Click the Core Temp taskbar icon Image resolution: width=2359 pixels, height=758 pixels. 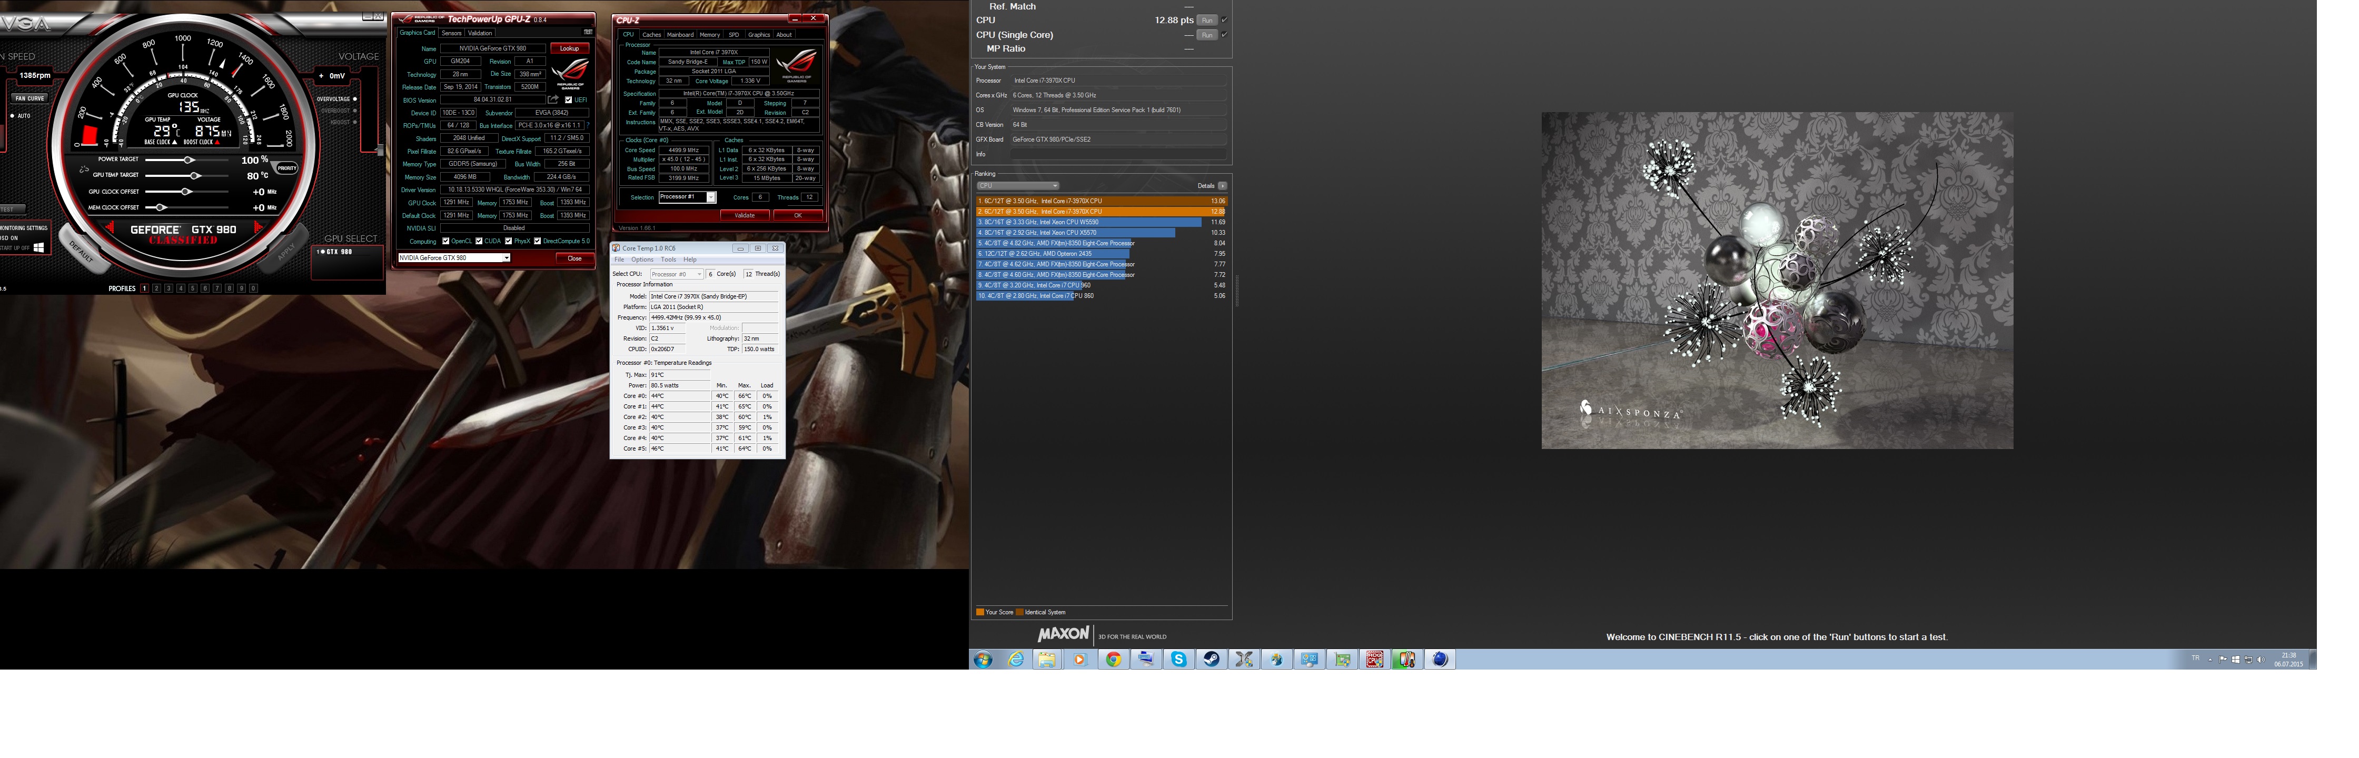pyautogui.click(x=1406, y=659)
